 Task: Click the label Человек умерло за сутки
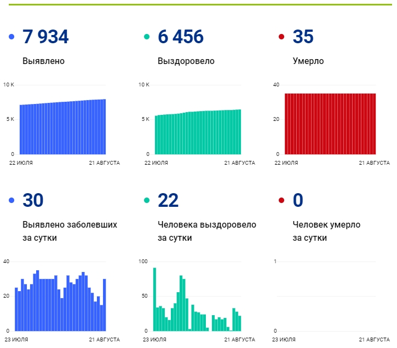(326, 231)
